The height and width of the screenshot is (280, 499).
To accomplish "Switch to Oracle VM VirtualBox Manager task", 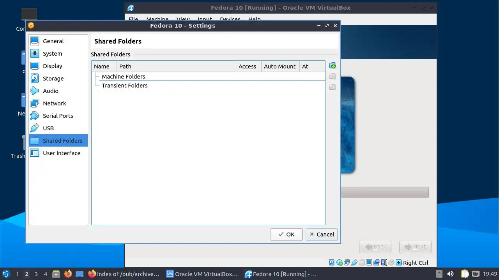I will click(x=202, y=274).
